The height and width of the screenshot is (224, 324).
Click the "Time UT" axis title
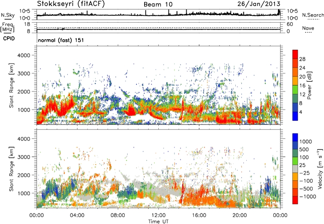(158, 222)
